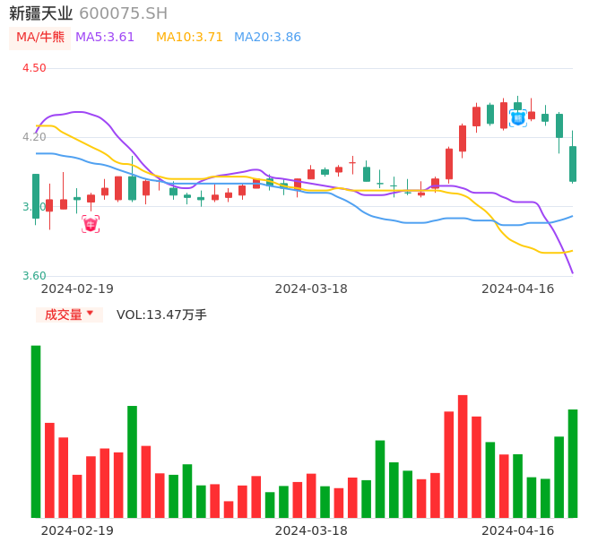Screen dimensions: 615x543
Task: Click the 2024-03-18 date on the price axis
Action: point(311,289)
